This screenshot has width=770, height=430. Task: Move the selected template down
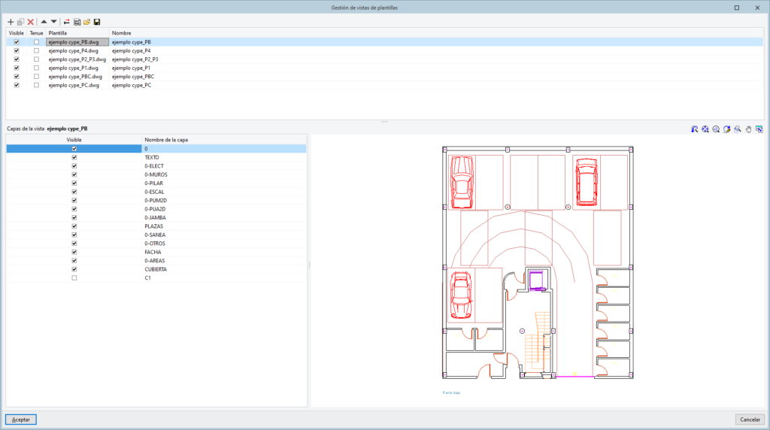tap(54, 22)
